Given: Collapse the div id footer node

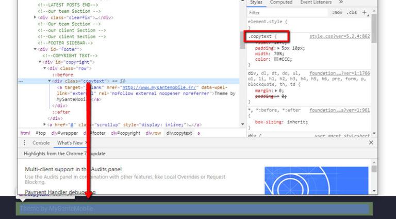Looking at the screenshot, I should click(x=36, y=49).
